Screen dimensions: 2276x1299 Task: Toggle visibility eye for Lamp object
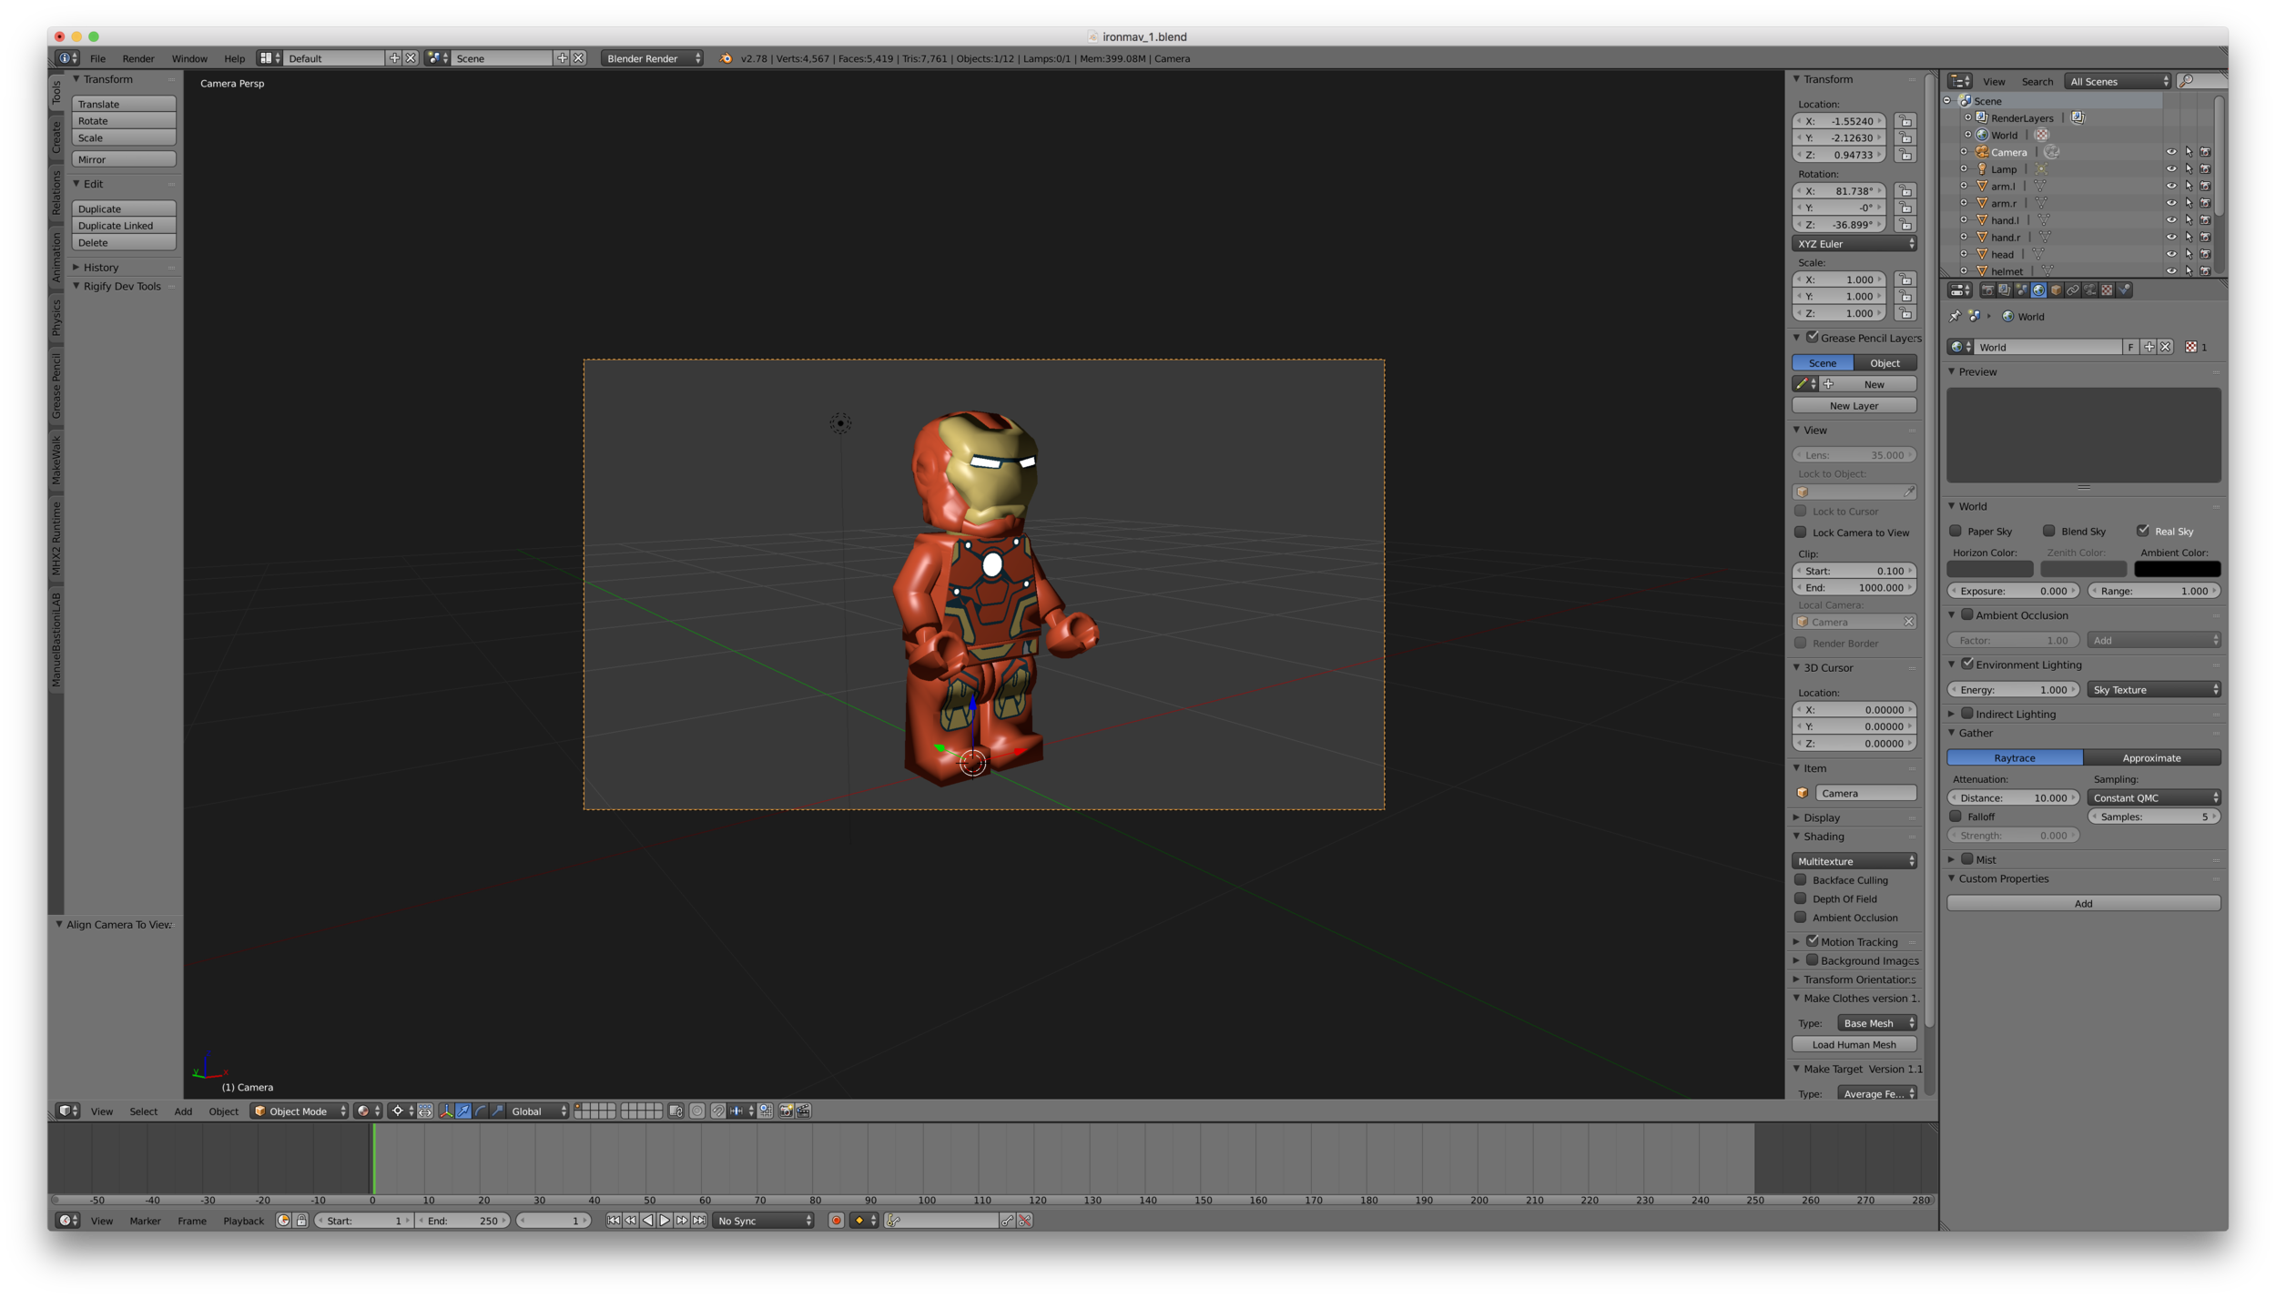pyautogui.click(x=2171, y=169)
